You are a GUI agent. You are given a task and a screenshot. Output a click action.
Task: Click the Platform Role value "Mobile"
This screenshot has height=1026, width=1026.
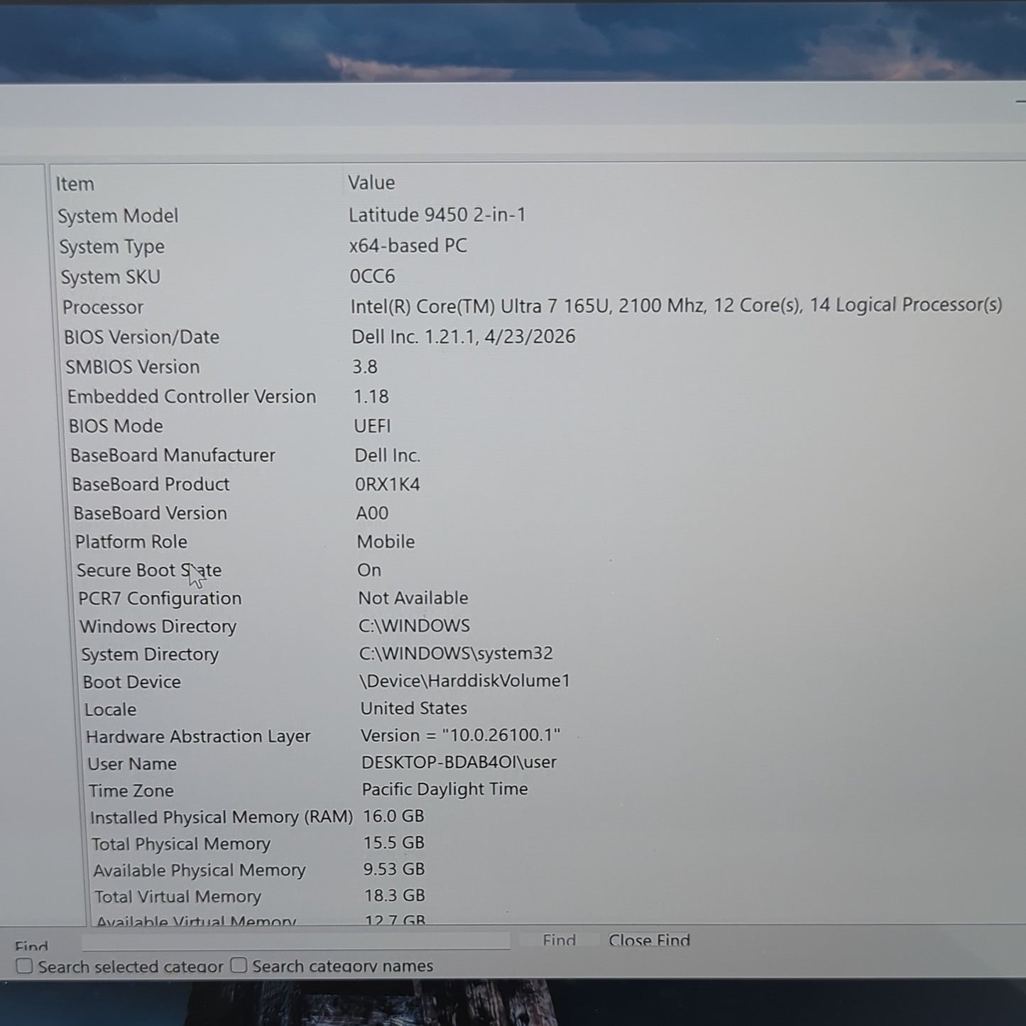click(386, 542)
